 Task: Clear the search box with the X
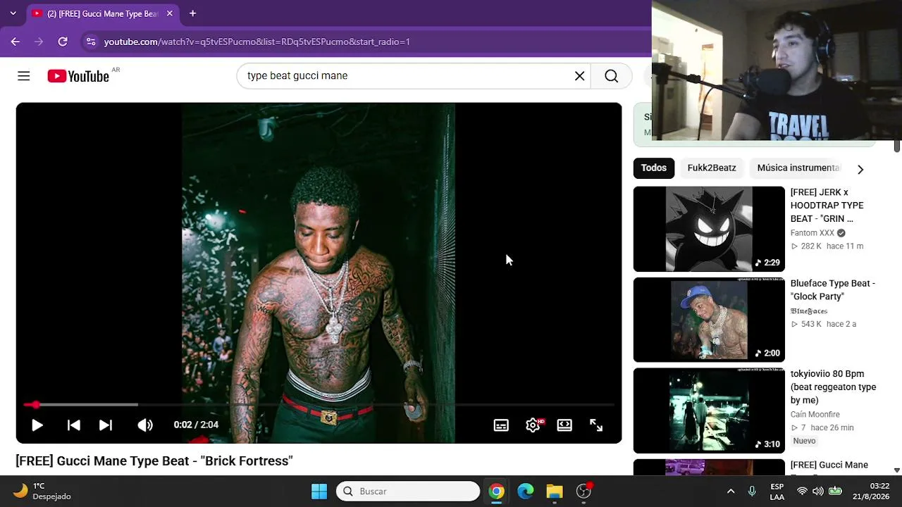coord(579,76)
